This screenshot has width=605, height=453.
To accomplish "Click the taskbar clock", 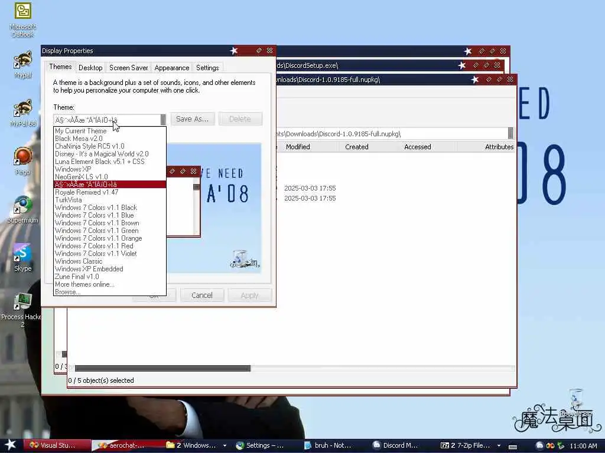I will tap(583, 446).
